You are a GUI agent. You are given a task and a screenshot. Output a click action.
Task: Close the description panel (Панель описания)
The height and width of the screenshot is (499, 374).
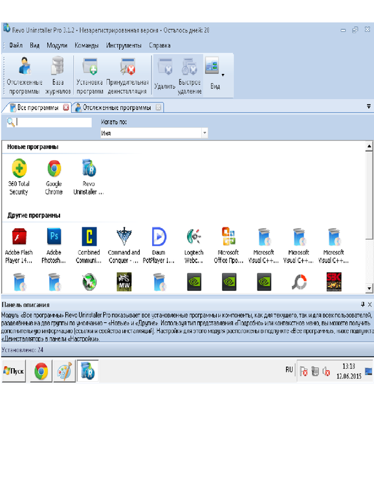(x=369, y=305)
